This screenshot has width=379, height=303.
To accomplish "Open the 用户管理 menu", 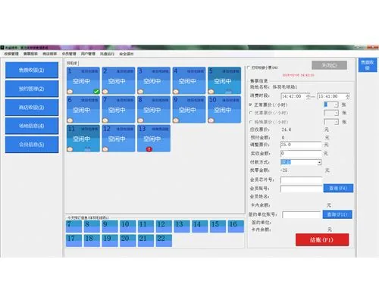I will click(x=88, y=54).
